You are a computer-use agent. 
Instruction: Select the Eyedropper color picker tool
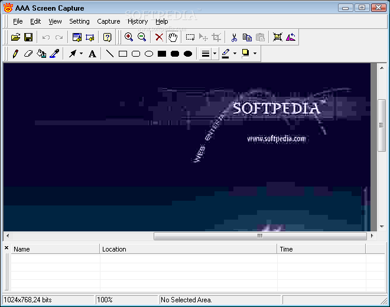(x=54, y=54)
